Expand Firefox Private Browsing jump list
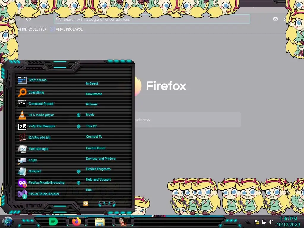Image resolution: width=304 pixels, height=228 pixels. (78, 183)
